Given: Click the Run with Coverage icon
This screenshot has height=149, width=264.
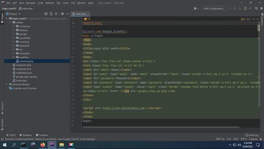Looking at the screenshot, I should pos(240,8).
